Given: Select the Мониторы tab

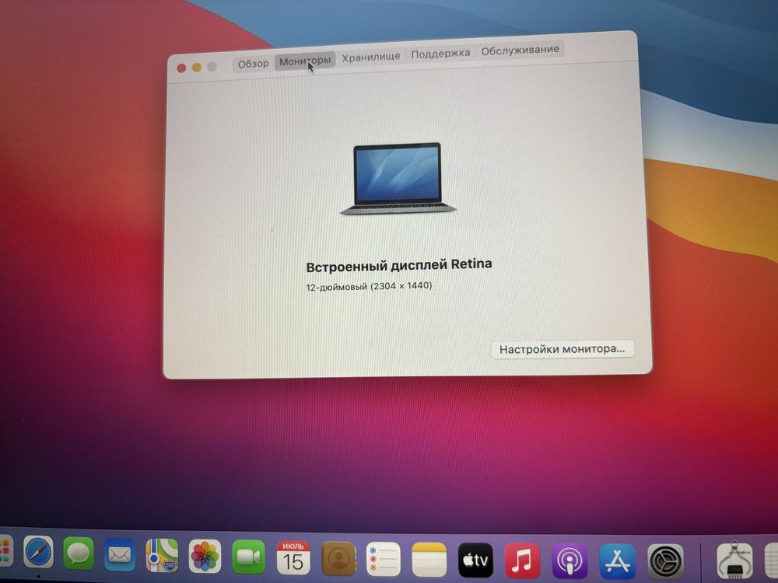Looking at the screenshot, I should 305,61.
